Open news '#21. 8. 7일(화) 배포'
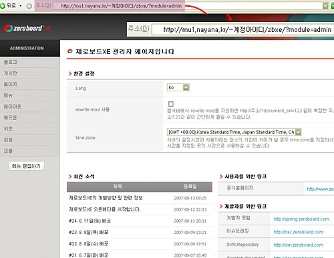334x258 pixels. click(89, 255)
